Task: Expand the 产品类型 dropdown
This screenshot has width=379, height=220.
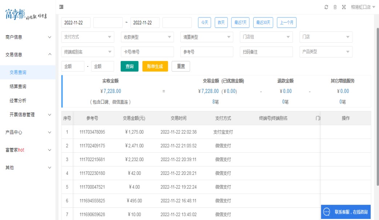Action: 326,52
